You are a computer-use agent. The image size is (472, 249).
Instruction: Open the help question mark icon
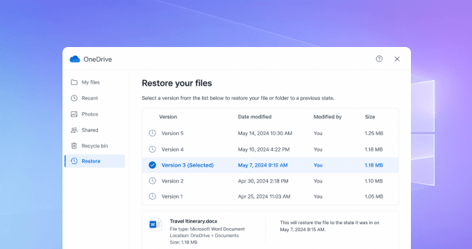379,59
